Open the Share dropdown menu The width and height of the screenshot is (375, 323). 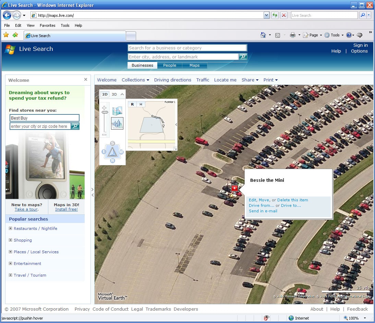coord(250,80)
